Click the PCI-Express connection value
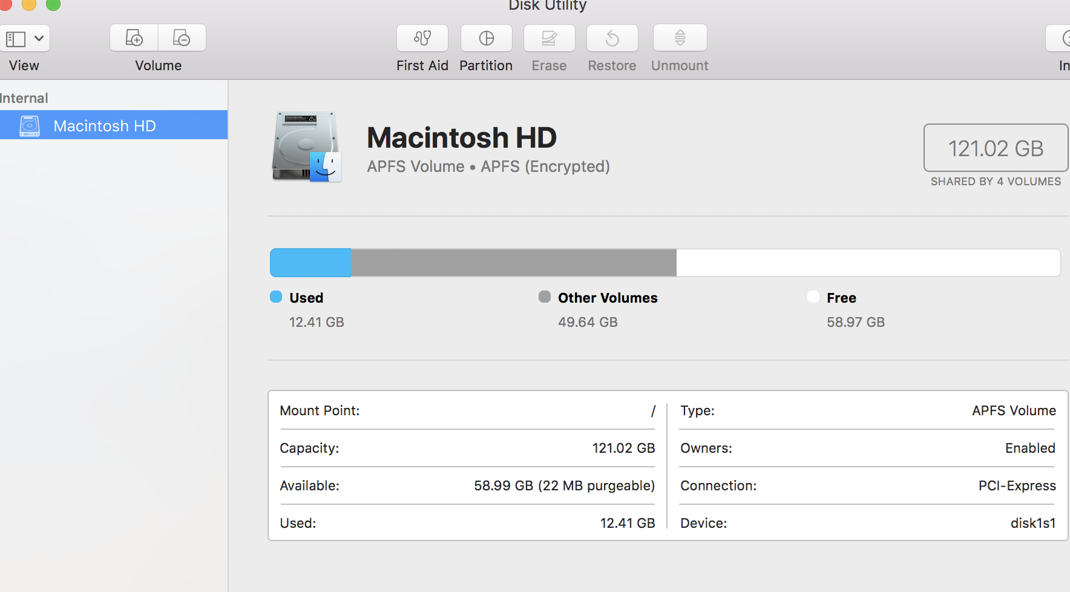This screenshot has height=592, width=1070. 1017,485
